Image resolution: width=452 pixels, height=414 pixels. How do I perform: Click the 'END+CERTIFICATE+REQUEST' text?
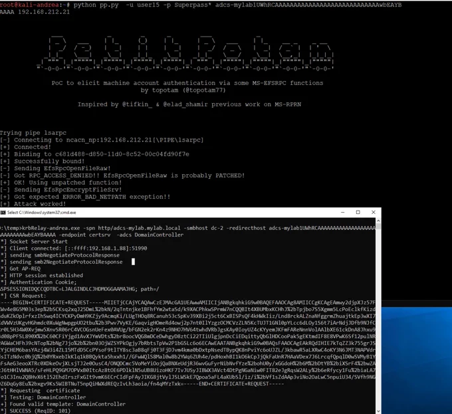point(233,383)
